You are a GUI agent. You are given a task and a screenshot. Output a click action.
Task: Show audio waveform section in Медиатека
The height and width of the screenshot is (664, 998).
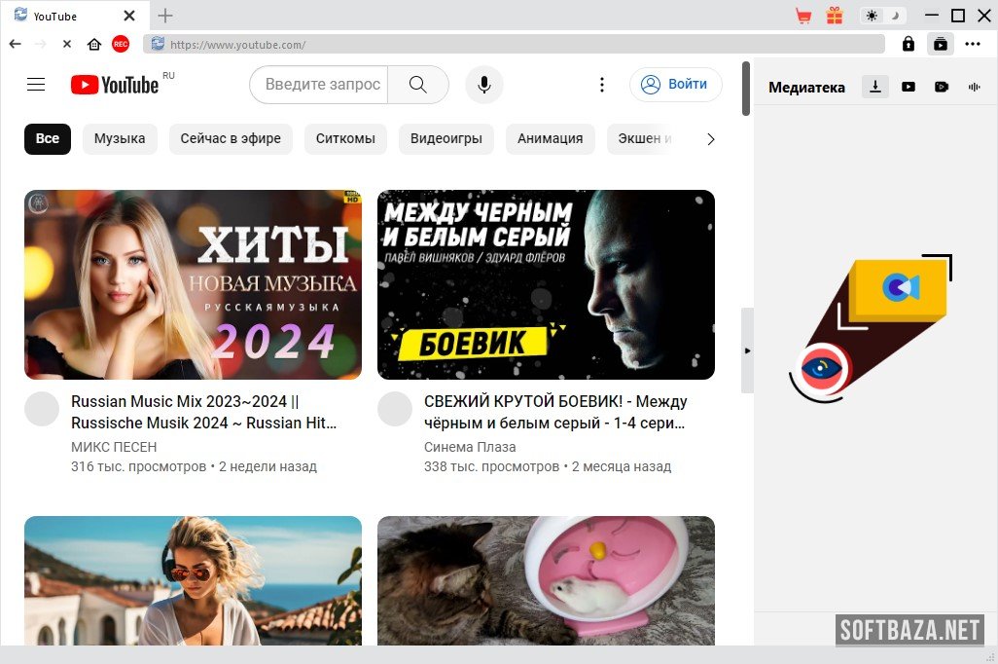coord(974,87)
